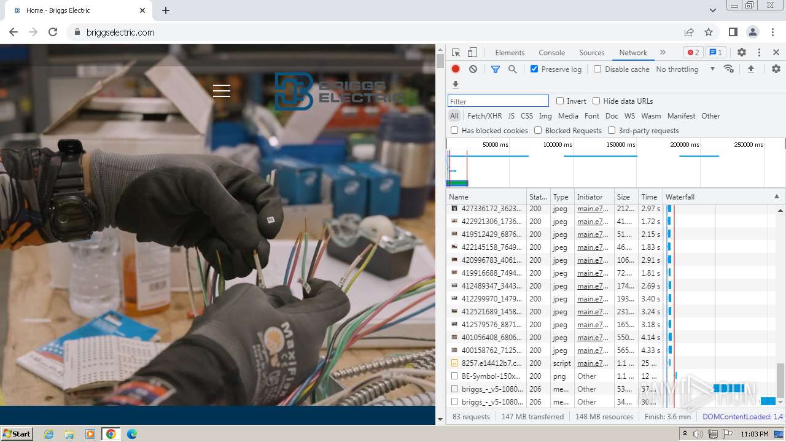Click the red errors count badge
Screen dimensions: 786x442
(693, 53)
